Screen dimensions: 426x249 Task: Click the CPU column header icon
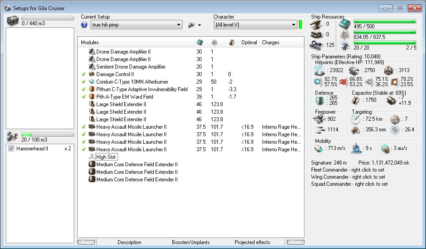pos(200,42)
